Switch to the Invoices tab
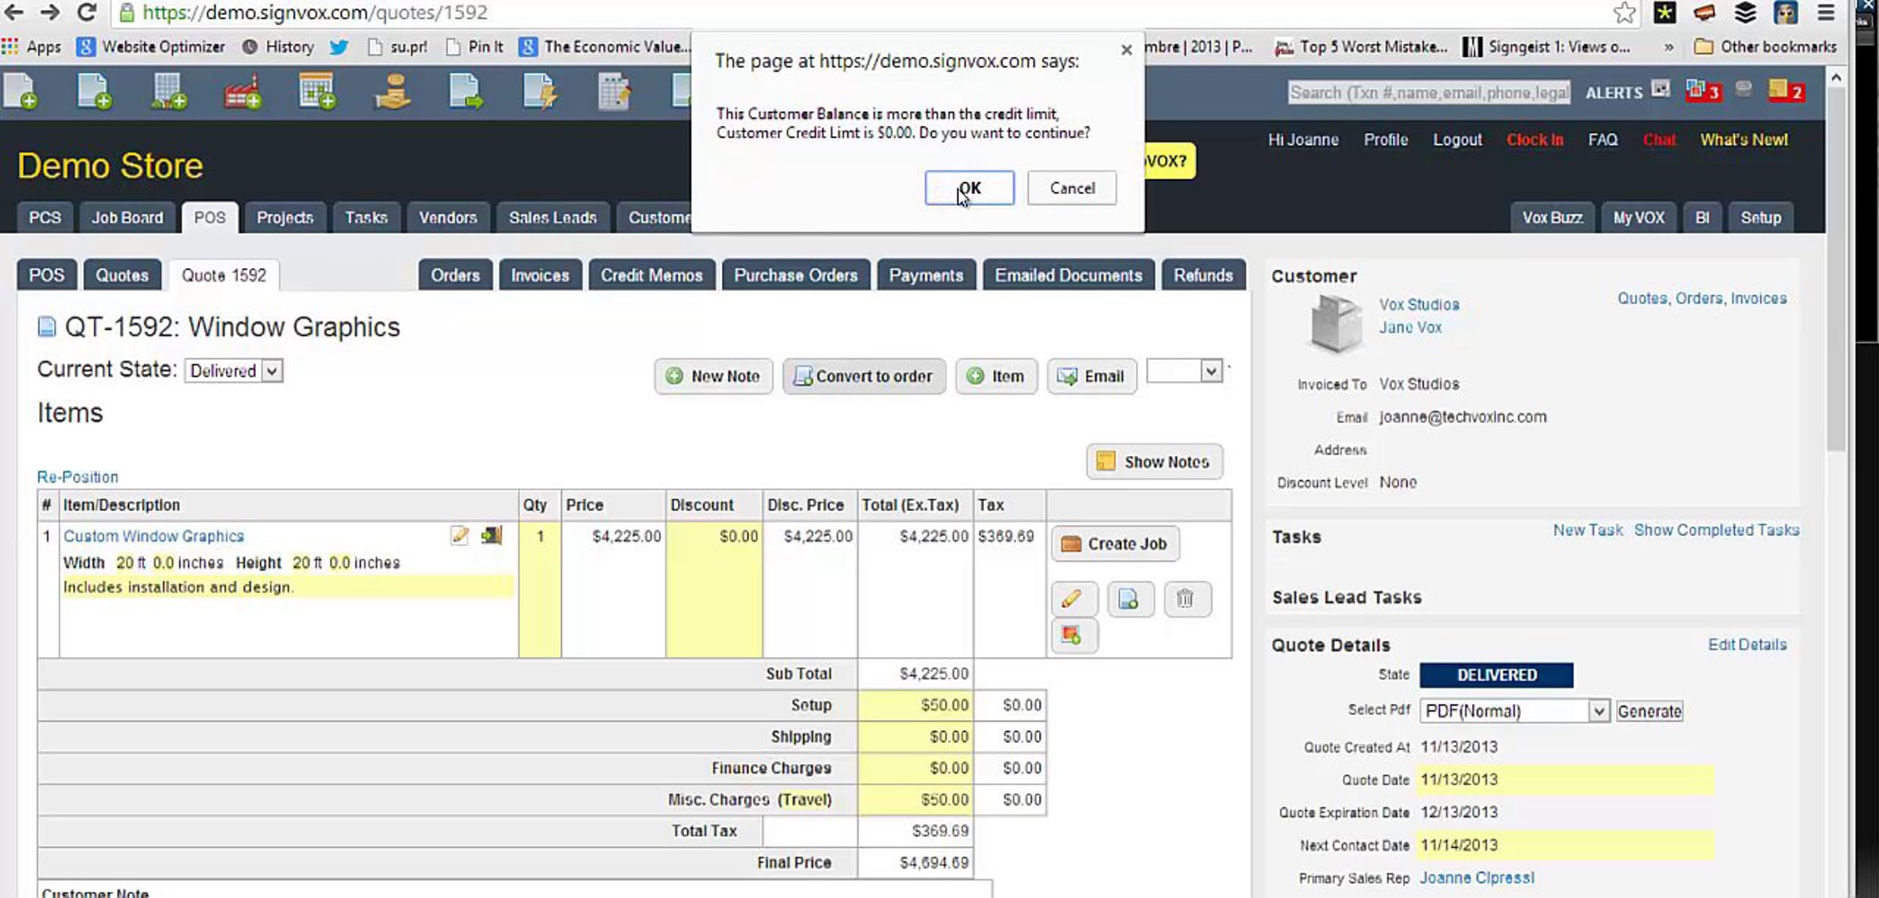This screenshot has height=898, width=1879. [539, 275]
